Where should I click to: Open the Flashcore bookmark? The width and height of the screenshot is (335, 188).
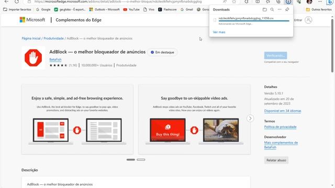167,9
